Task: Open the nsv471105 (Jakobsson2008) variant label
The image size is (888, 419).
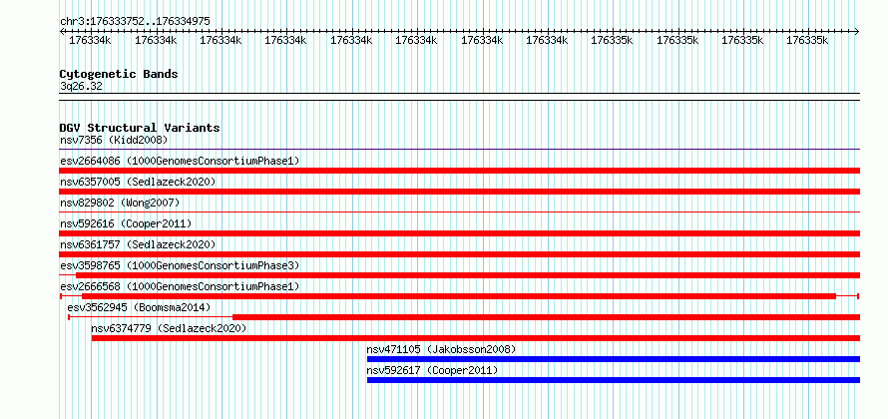Action: click(441, 349)
